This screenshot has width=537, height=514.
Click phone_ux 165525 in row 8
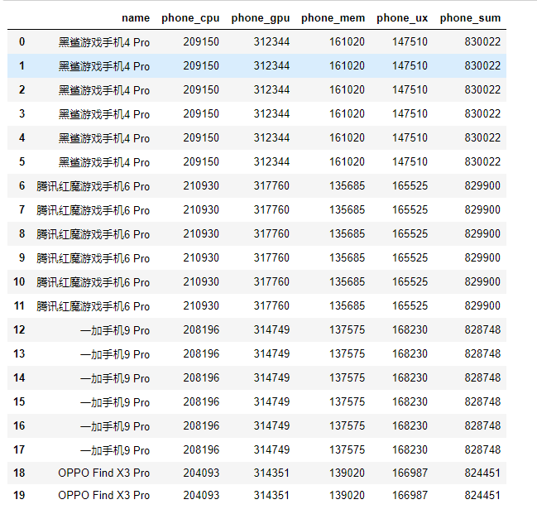pos(410,233)
